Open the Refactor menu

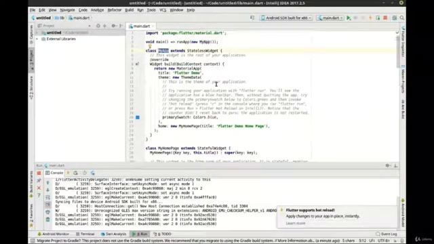point(115,10)
